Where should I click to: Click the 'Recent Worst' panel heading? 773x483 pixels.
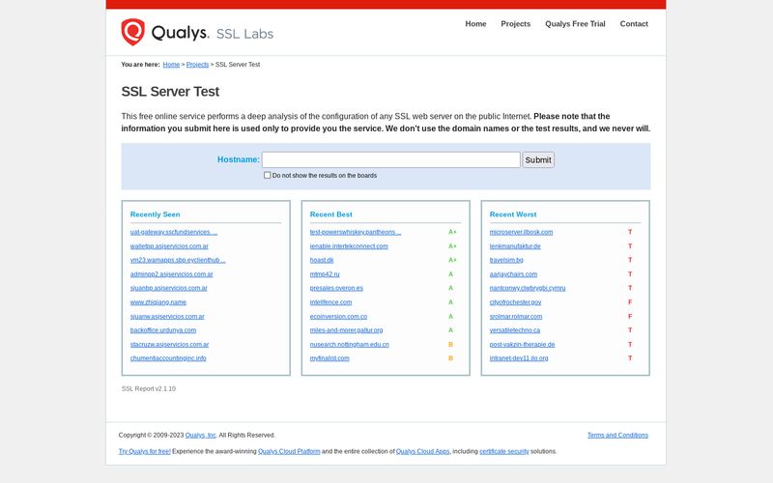click(x=513, y=214)
